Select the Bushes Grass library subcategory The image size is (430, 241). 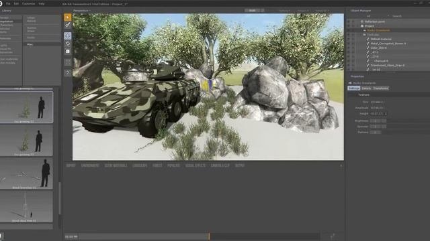(32, 29)
